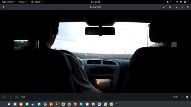The height and width of the screenshot is (107, 191).
Task: Open the clock showing Sat 18:23
Action: [x=95, y=2]
